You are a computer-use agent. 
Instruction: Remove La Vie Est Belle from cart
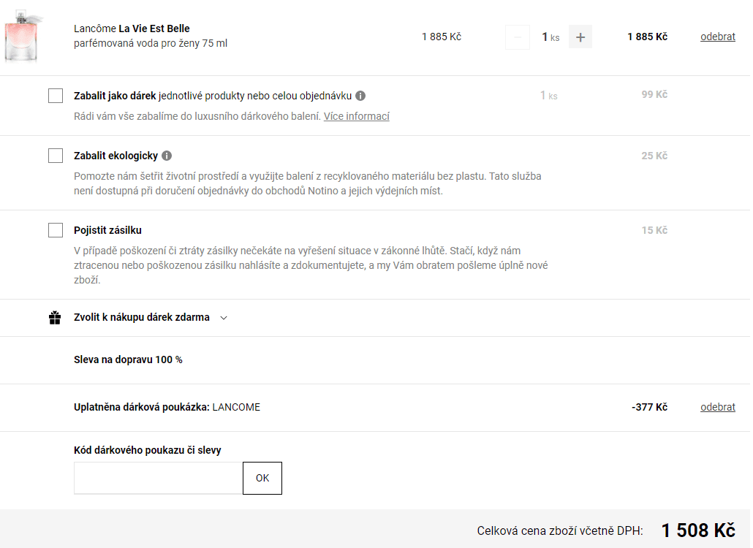[717, 37]
